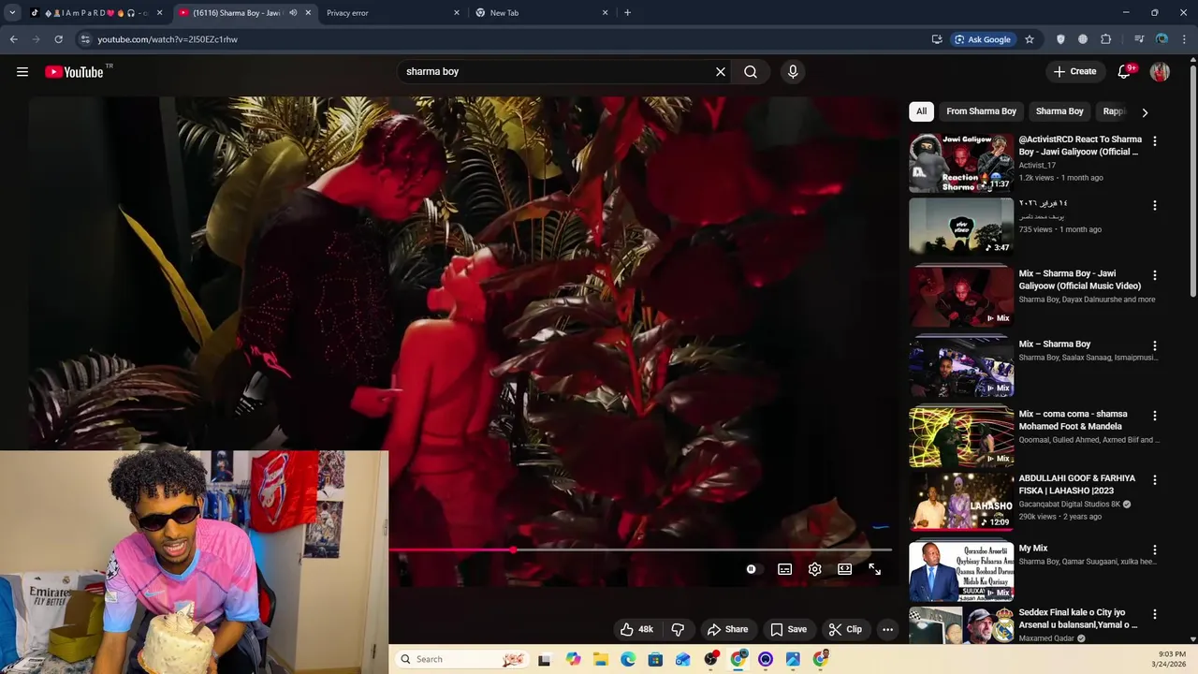Screen dimensions: 1198x674
Task: Open options for the Seddex Final video
Action: click(x=1155, y=615)
